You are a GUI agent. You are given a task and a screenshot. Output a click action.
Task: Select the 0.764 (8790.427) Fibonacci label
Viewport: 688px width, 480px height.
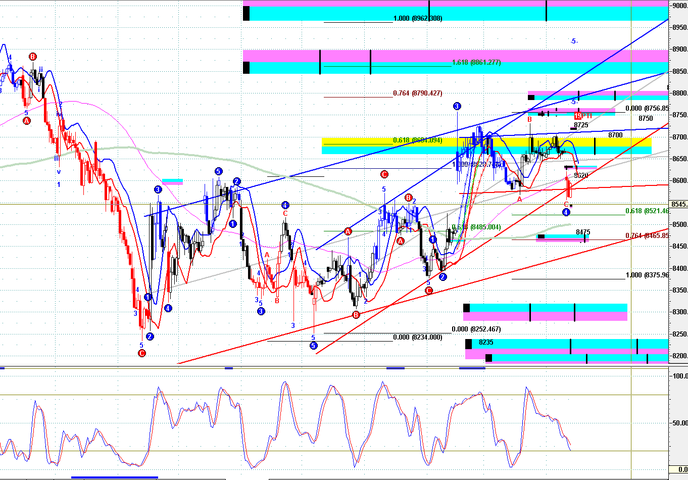tap(417, 93)
